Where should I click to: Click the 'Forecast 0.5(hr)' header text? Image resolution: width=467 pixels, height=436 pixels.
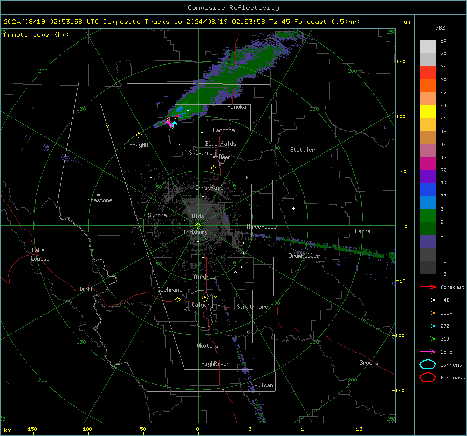pyautogui.click(x=327, y=22)
